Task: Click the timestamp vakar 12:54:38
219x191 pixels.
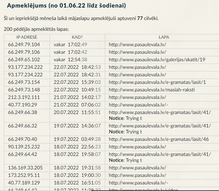Action: click(70, 60)
